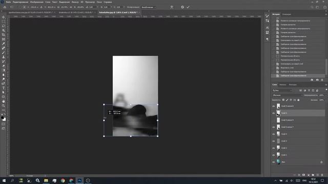Lock all for layer using padlock icon
The height and width of the screenshot is (184, 328).
pos(298,100)
